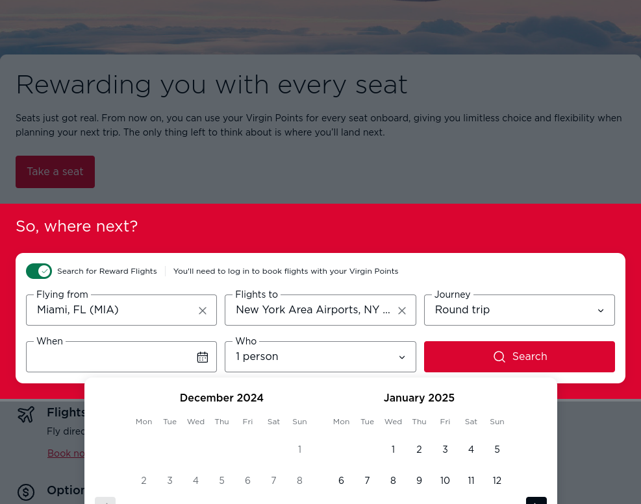The height and width of the screenshot is (504, 641).
Task: Clear the Flights to New York field
Action: 402,311
